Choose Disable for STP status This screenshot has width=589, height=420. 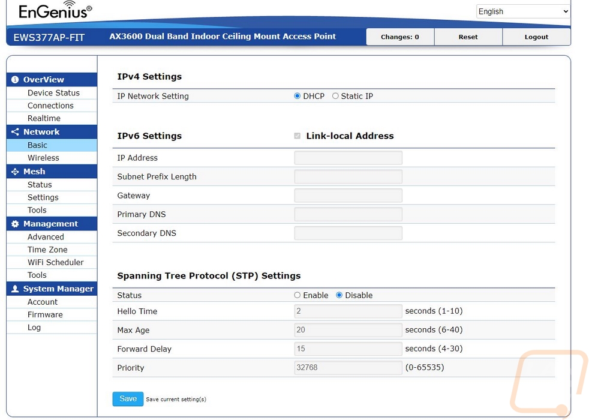pos(339,295)
